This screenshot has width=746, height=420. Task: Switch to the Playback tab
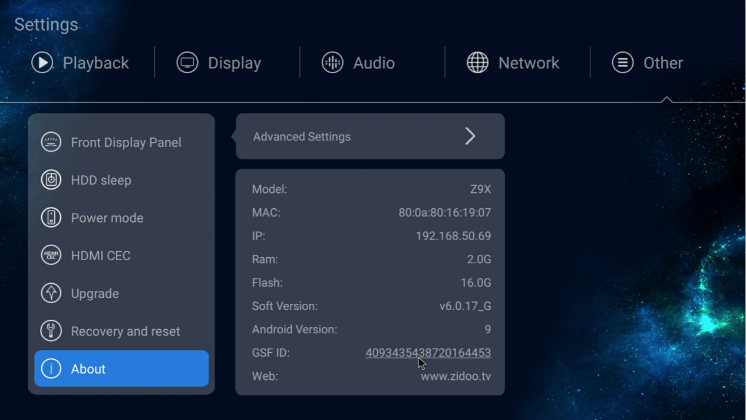click(95, 63)
